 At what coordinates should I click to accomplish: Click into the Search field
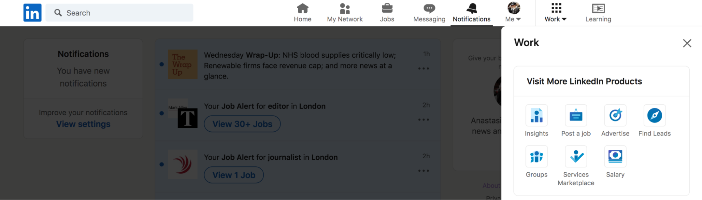[119, 13]
